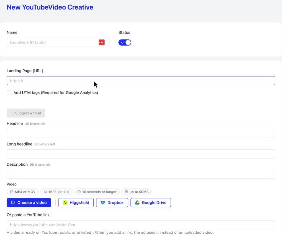Click the New YouTubeVideo Creative heading
Image resolution: width=282 pixels, height=238 pixels.
tap(50, 7)
